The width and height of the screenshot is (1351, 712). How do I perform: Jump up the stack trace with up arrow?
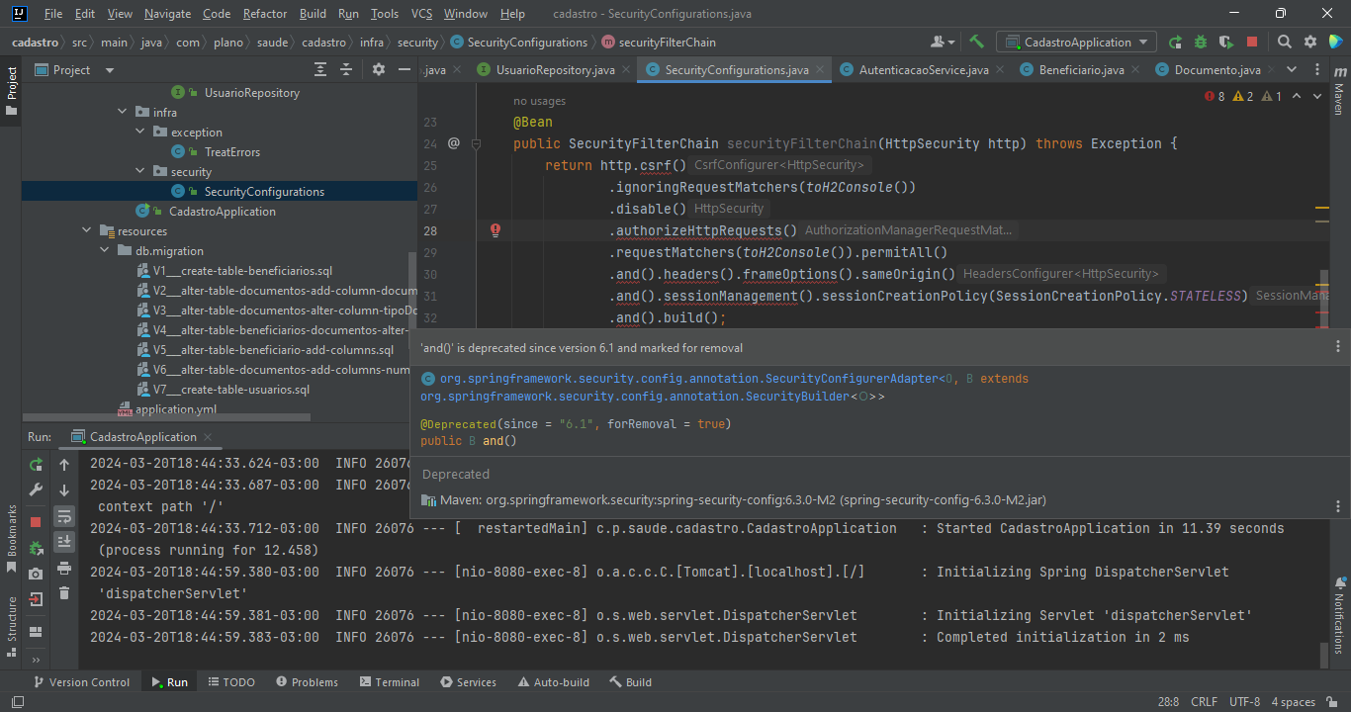point(64,464)
